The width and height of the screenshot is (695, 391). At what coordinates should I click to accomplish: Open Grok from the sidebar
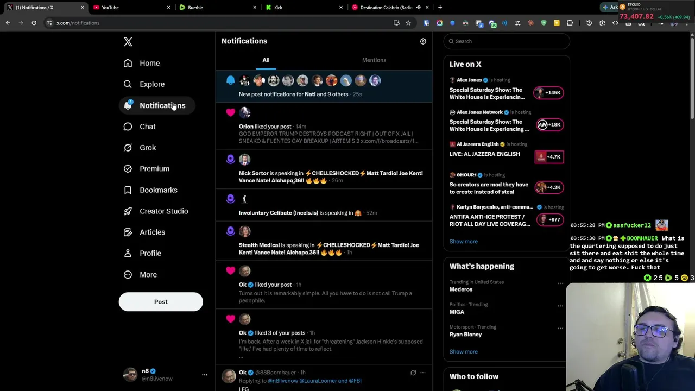click(x=140, y=148)
